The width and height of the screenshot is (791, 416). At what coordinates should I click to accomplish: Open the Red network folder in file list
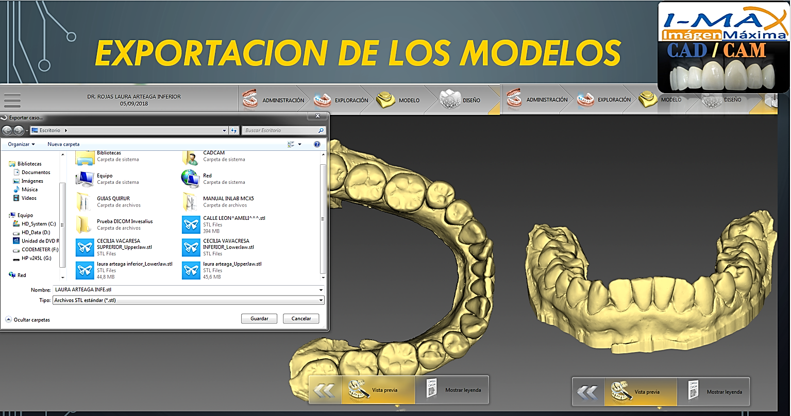point(213,179)
